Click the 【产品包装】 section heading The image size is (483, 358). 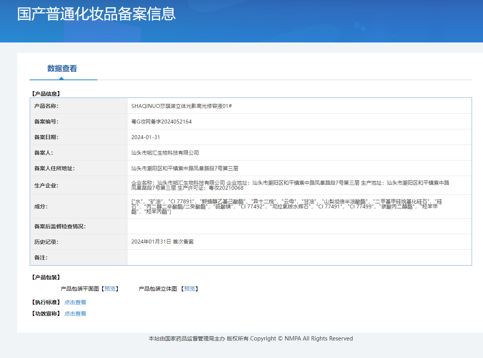point(46,277)
